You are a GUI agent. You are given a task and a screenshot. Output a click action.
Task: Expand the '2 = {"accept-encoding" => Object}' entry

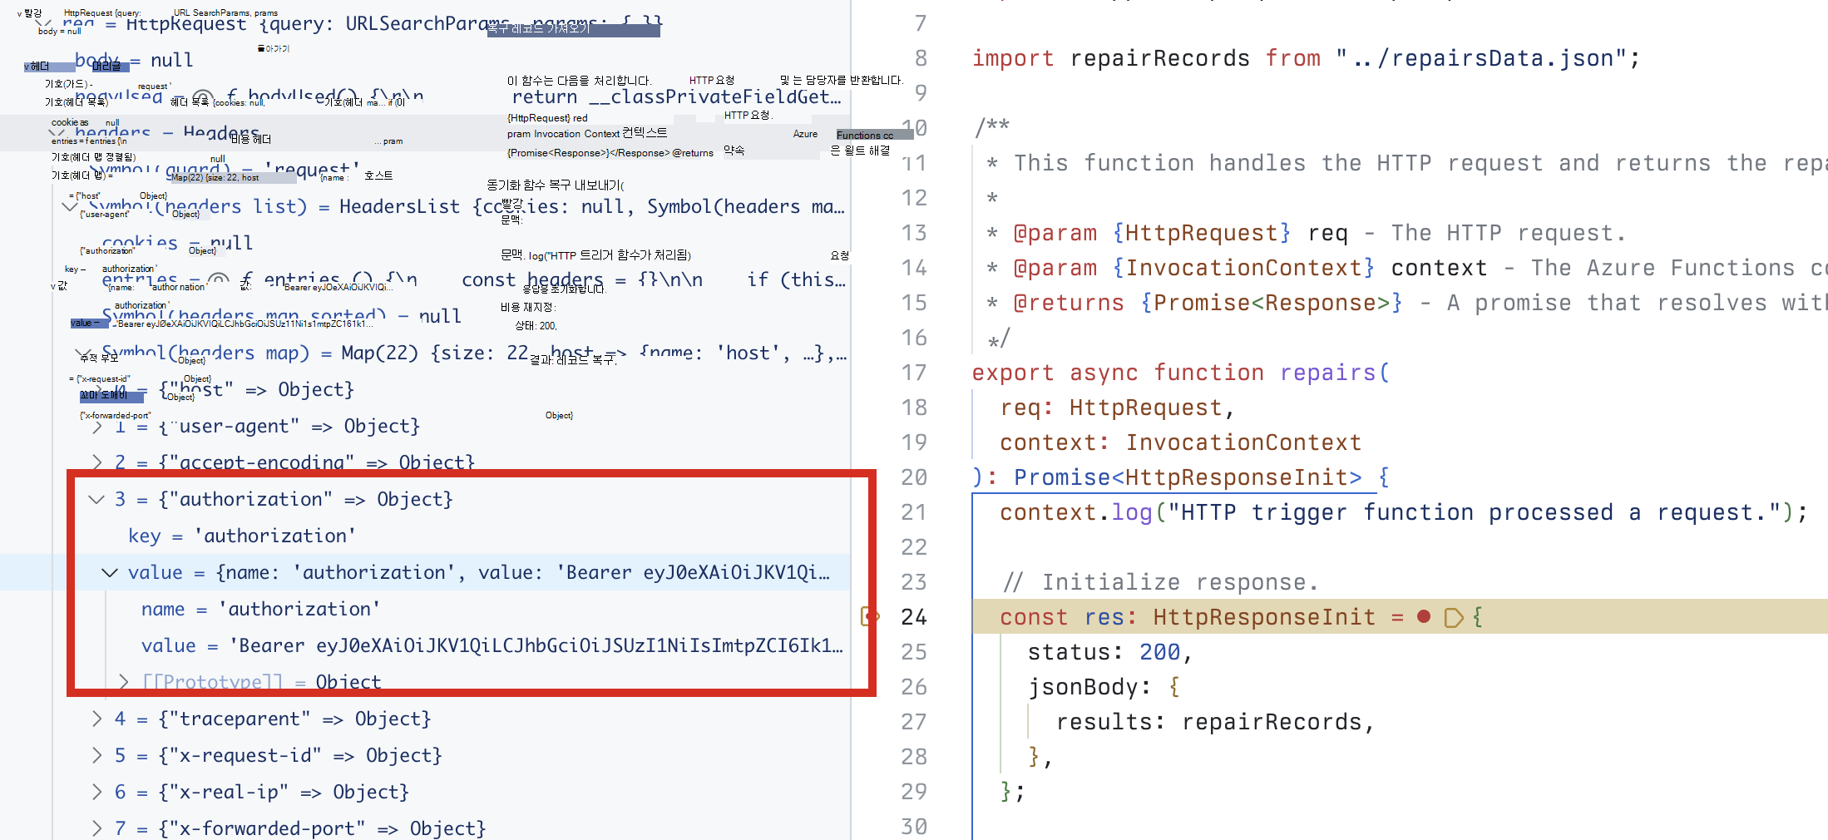[96, 462]
